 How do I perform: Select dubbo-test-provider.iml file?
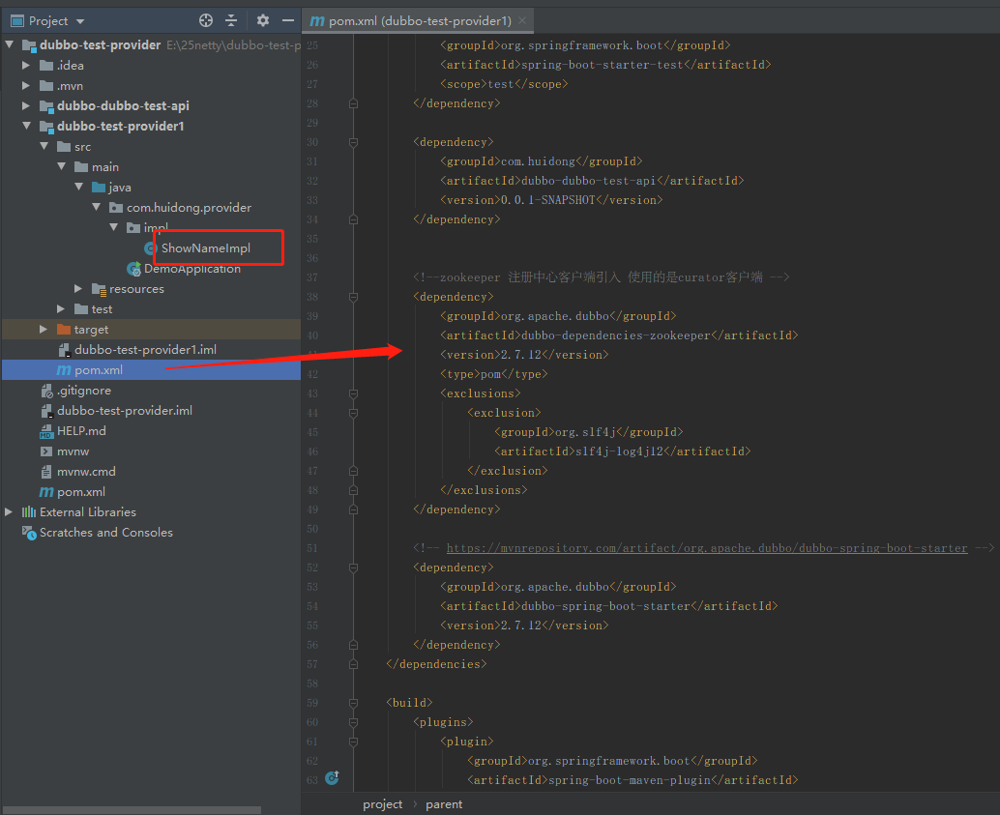point(125,411)
